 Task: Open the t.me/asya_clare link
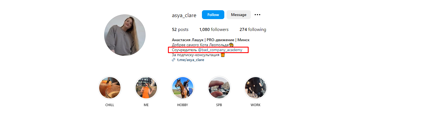[x=191, y=60]
